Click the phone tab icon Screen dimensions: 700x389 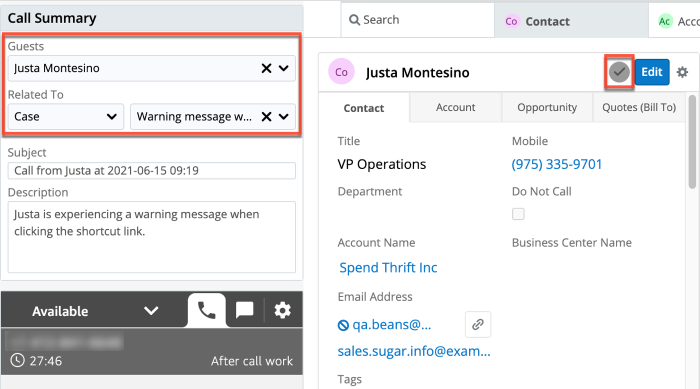coord(206,310)
